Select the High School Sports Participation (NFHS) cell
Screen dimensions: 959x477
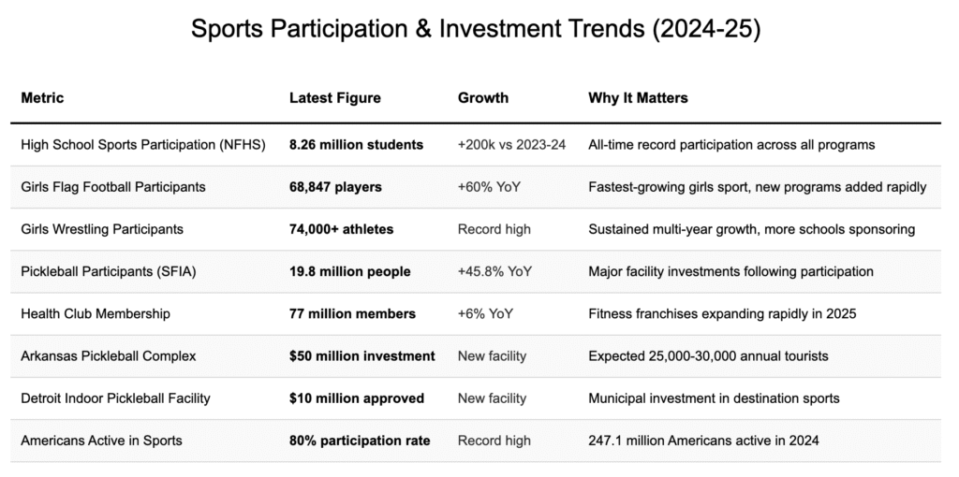pos(143,145)
